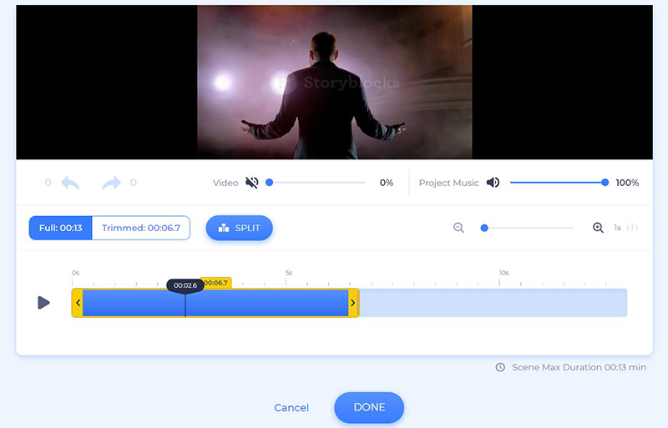668x428 pixels.
Task: Click the SPLIT button
Action: click(239, 228)
